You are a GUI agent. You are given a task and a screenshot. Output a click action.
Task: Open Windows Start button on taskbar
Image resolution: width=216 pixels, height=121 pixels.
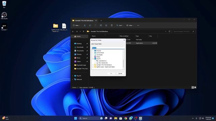click(76, 118)
